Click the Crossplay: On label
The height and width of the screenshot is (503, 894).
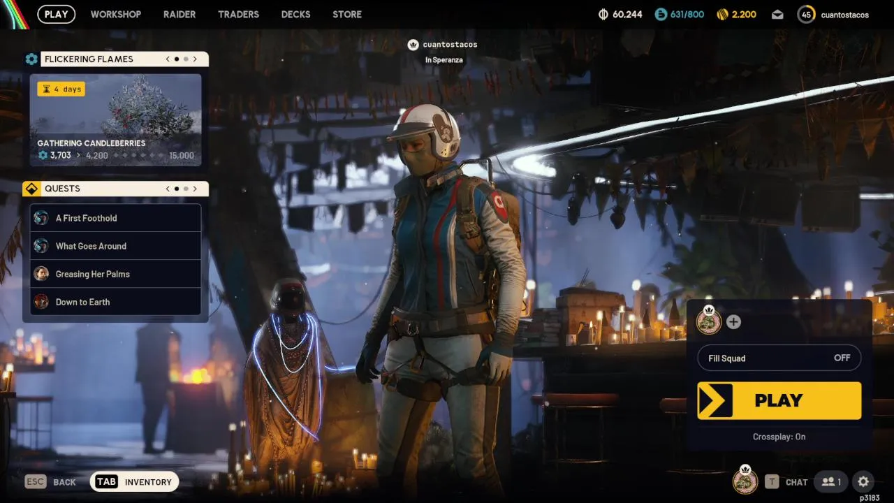[x=779, y=437]
